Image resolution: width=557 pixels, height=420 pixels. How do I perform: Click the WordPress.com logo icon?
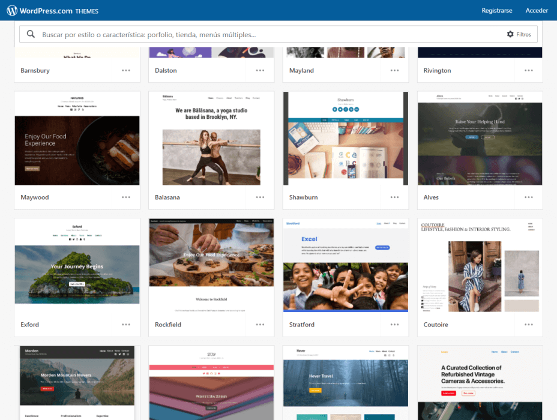(12, 11)
